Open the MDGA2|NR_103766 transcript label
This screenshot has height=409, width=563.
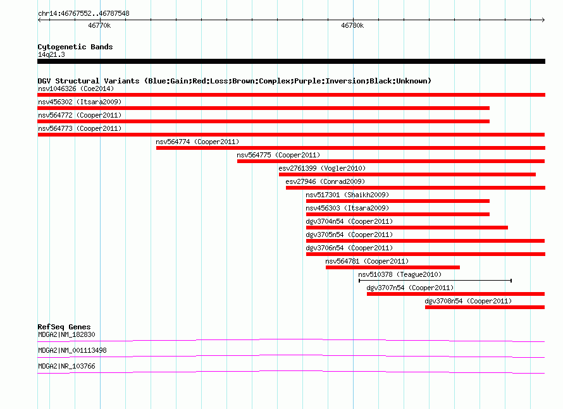pyautogui.click(x=67, y=366)
